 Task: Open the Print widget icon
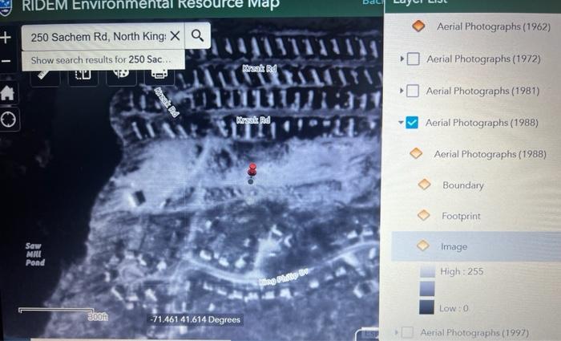[159, 75]
